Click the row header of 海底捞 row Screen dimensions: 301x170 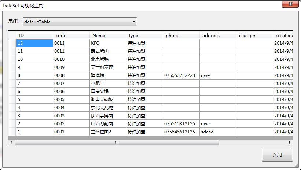point(12,75)
